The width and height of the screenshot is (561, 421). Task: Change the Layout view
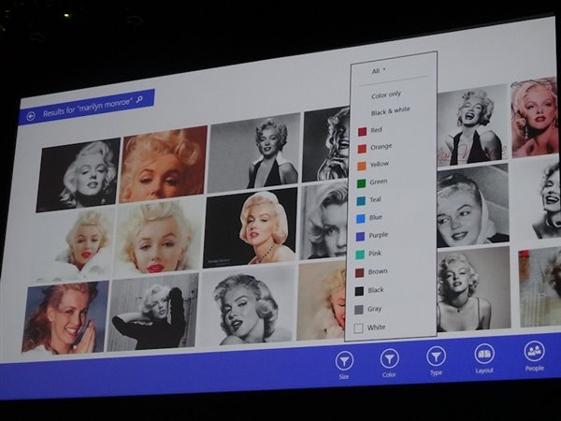point(483,355)
